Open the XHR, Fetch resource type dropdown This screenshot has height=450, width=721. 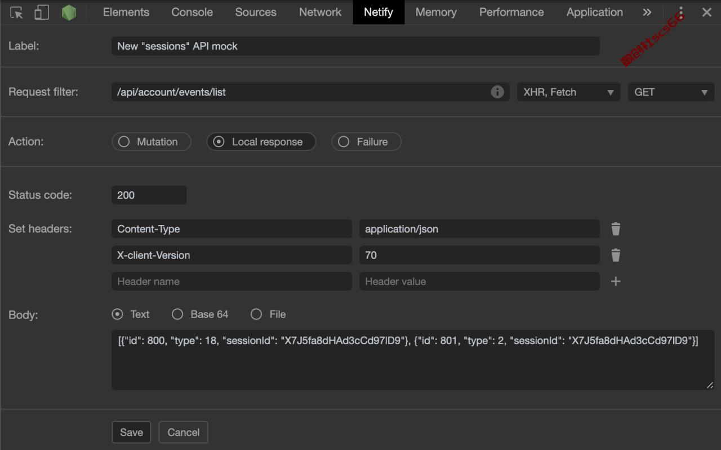pos(568,92)
